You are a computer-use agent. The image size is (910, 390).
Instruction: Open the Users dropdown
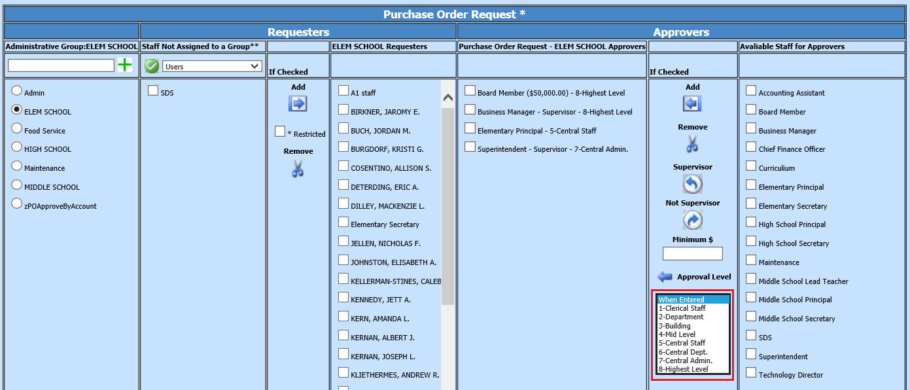click(212, 66)
